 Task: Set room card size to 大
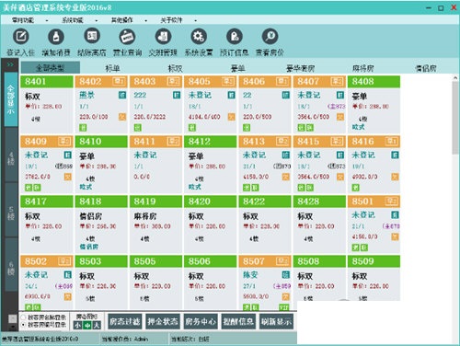(x=97, y=325)
